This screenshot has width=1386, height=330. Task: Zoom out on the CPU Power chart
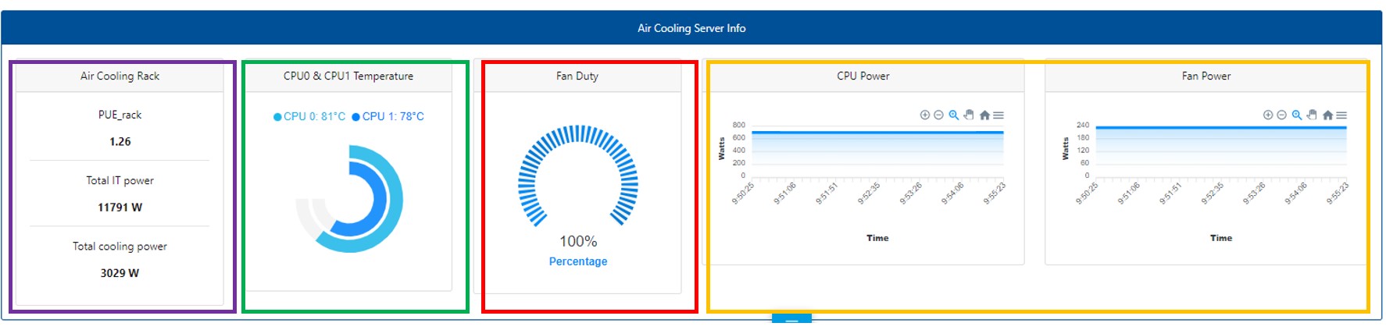[x=939, y=115]
